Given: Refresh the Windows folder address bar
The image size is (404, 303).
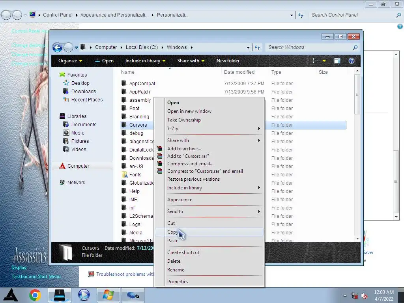Looking at the screenshot, I should click(257, 47).
